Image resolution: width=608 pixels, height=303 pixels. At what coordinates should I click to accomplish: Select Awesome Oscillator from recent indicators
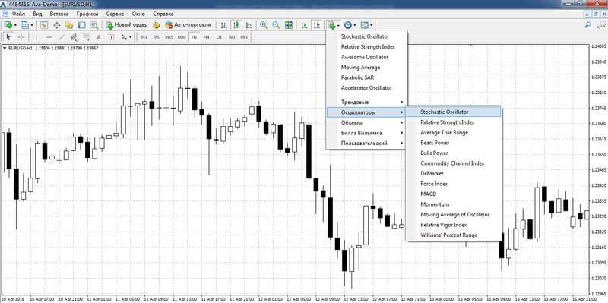click(367, 57)
